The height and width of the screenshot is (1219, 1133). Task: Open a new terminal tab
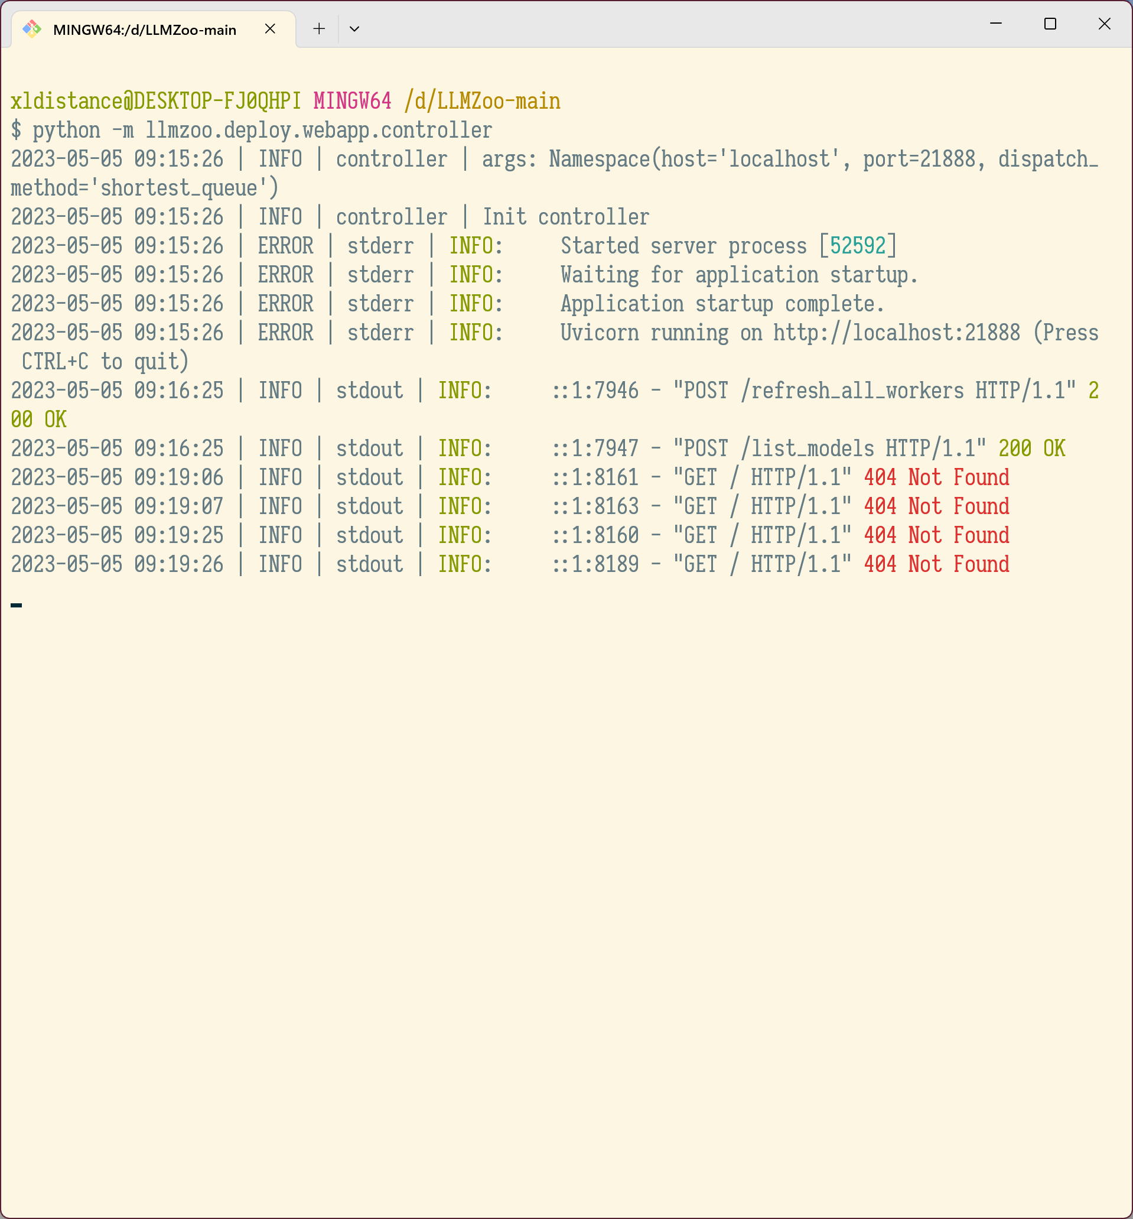(319, 29)
